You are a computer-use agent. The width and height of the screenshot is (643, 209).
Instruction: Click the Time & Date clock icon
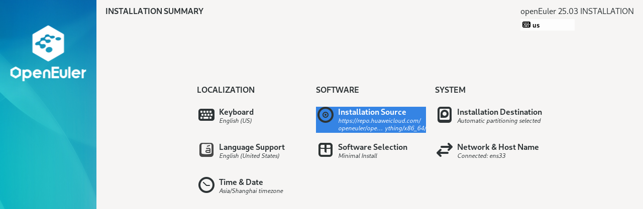pyautogui.click(x=206, y=185)
